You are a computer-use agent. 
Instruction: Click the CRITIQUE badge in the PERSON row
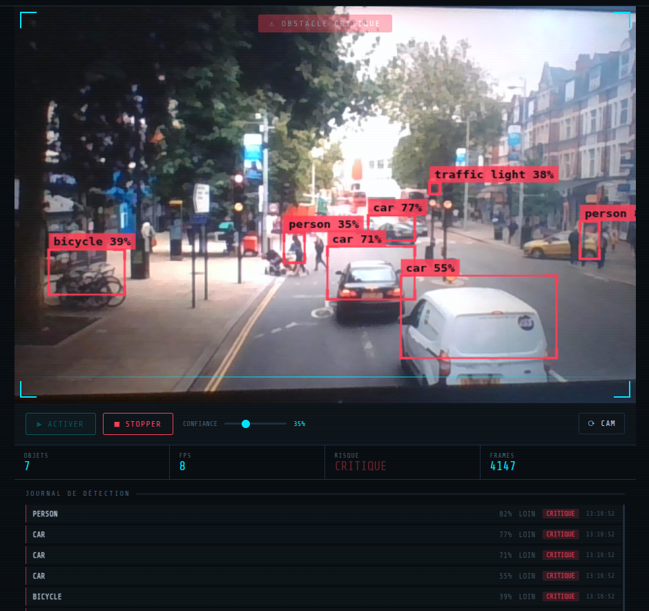tap(561, 514)
